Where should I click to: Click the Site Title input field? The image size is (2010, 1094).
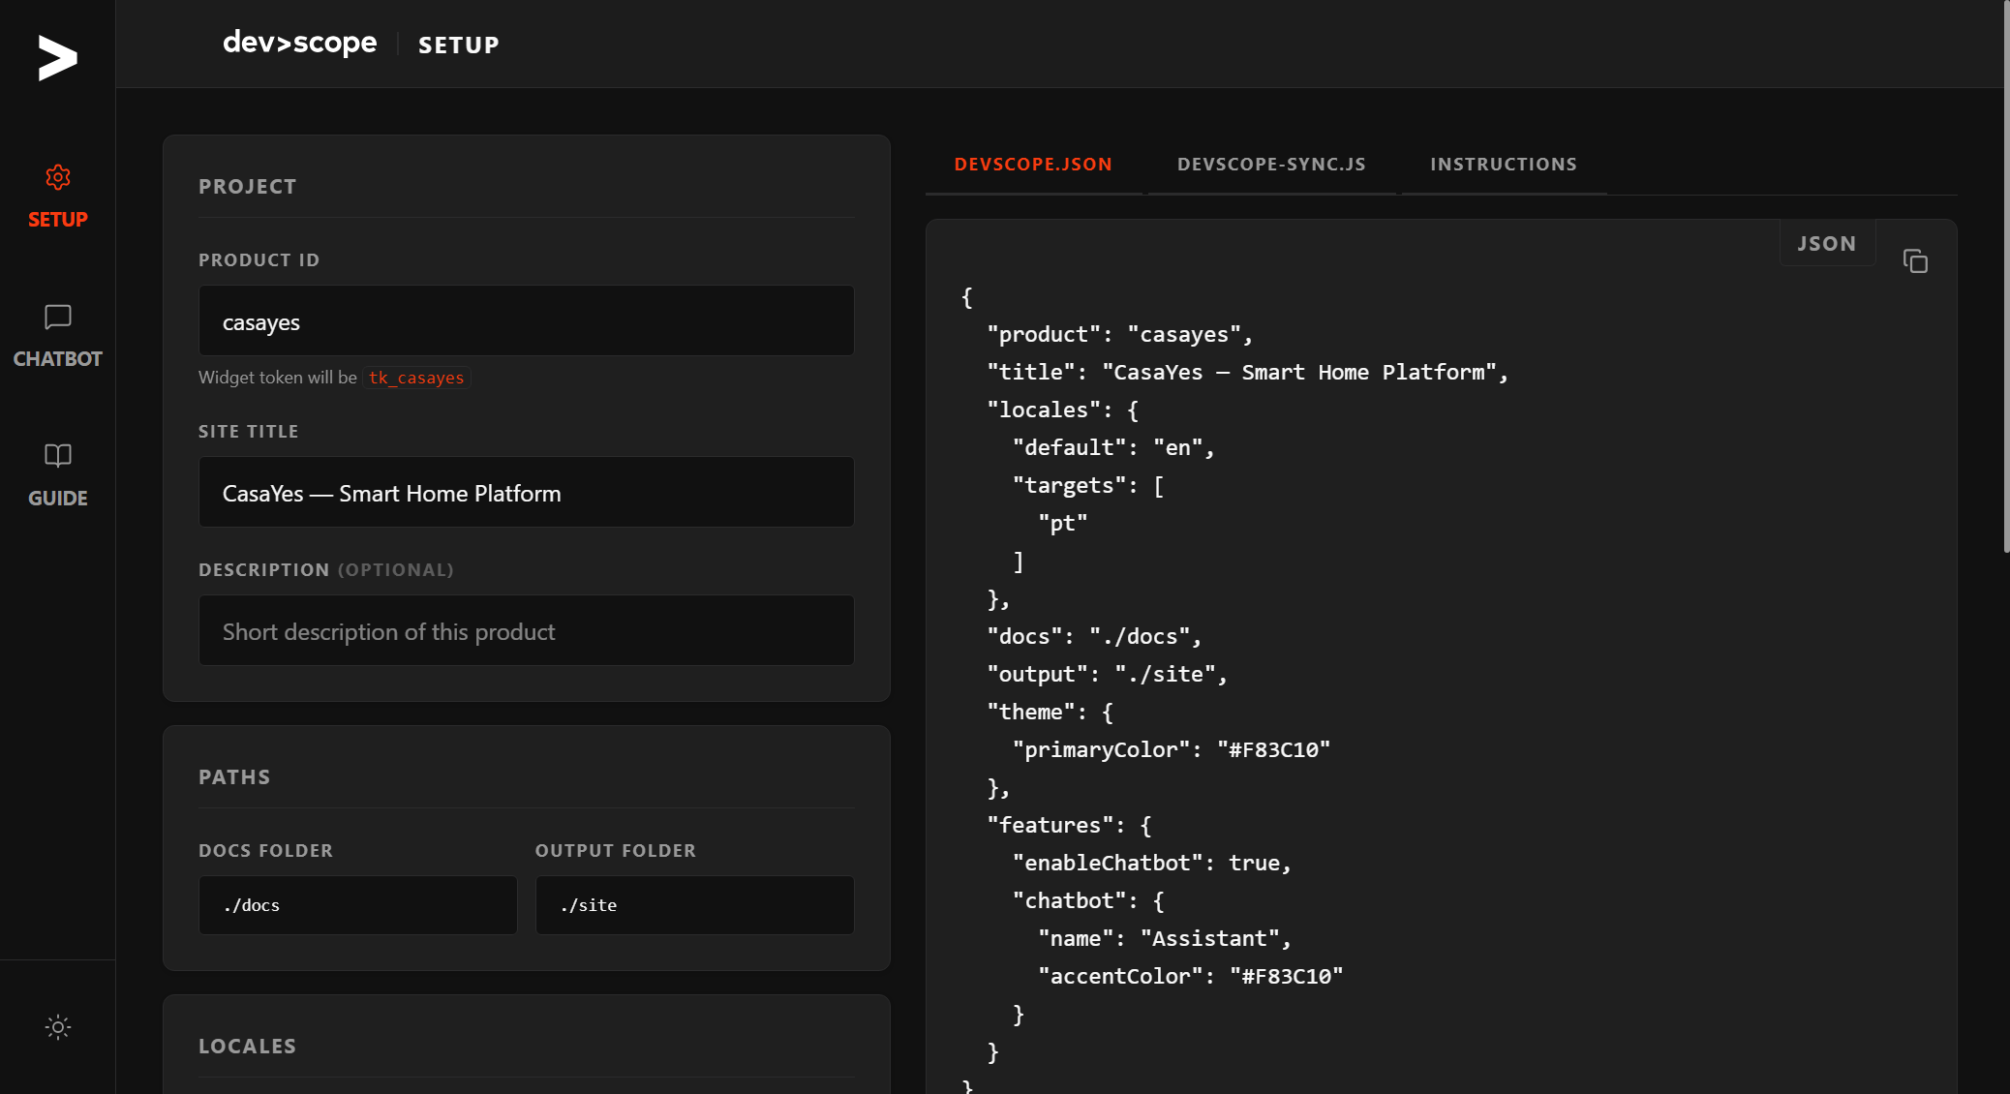click(527, 492)
